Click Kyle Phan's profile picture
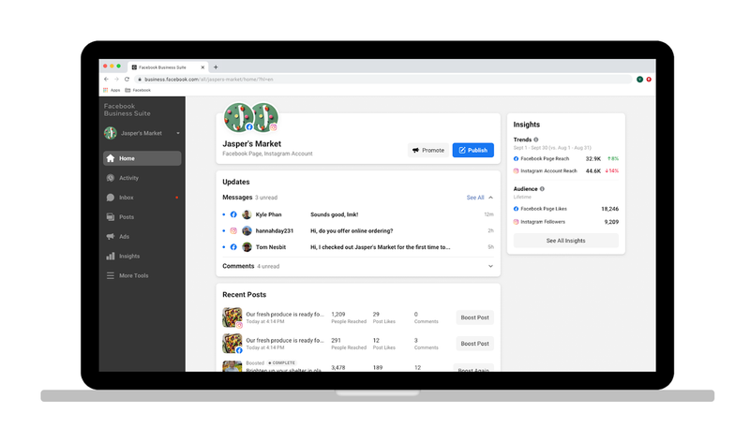 (247, 214)
